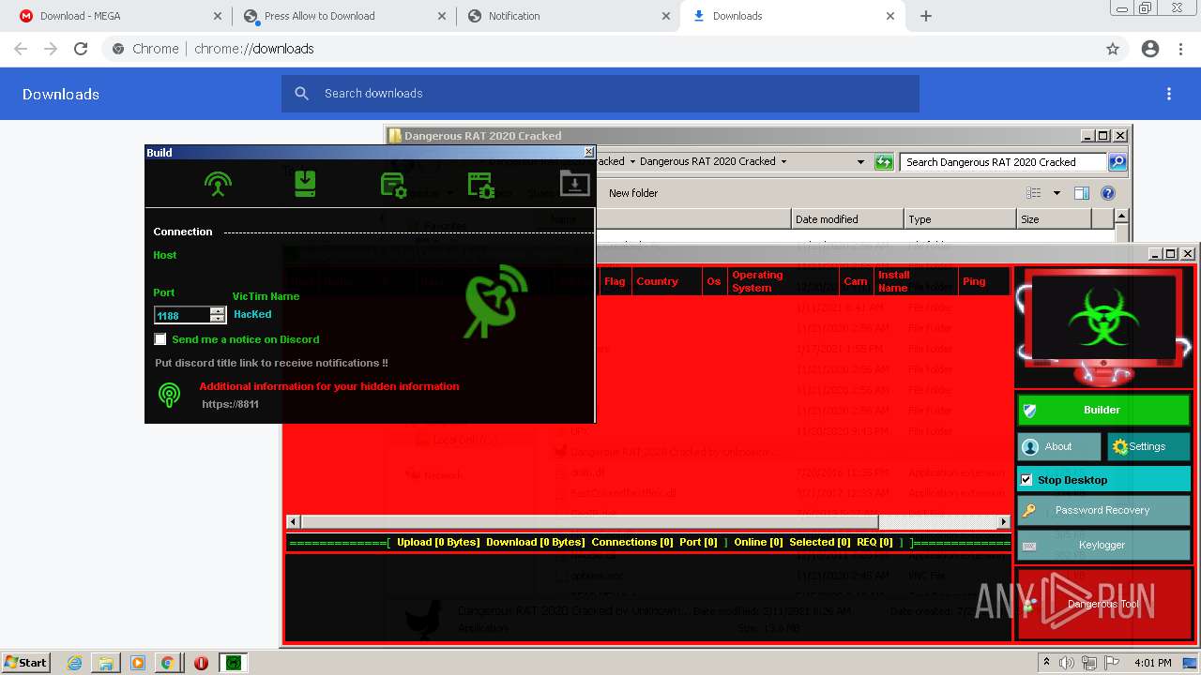Click the Dangerous Tool button
The image size is (1201, 675).
click(1103, 605)
